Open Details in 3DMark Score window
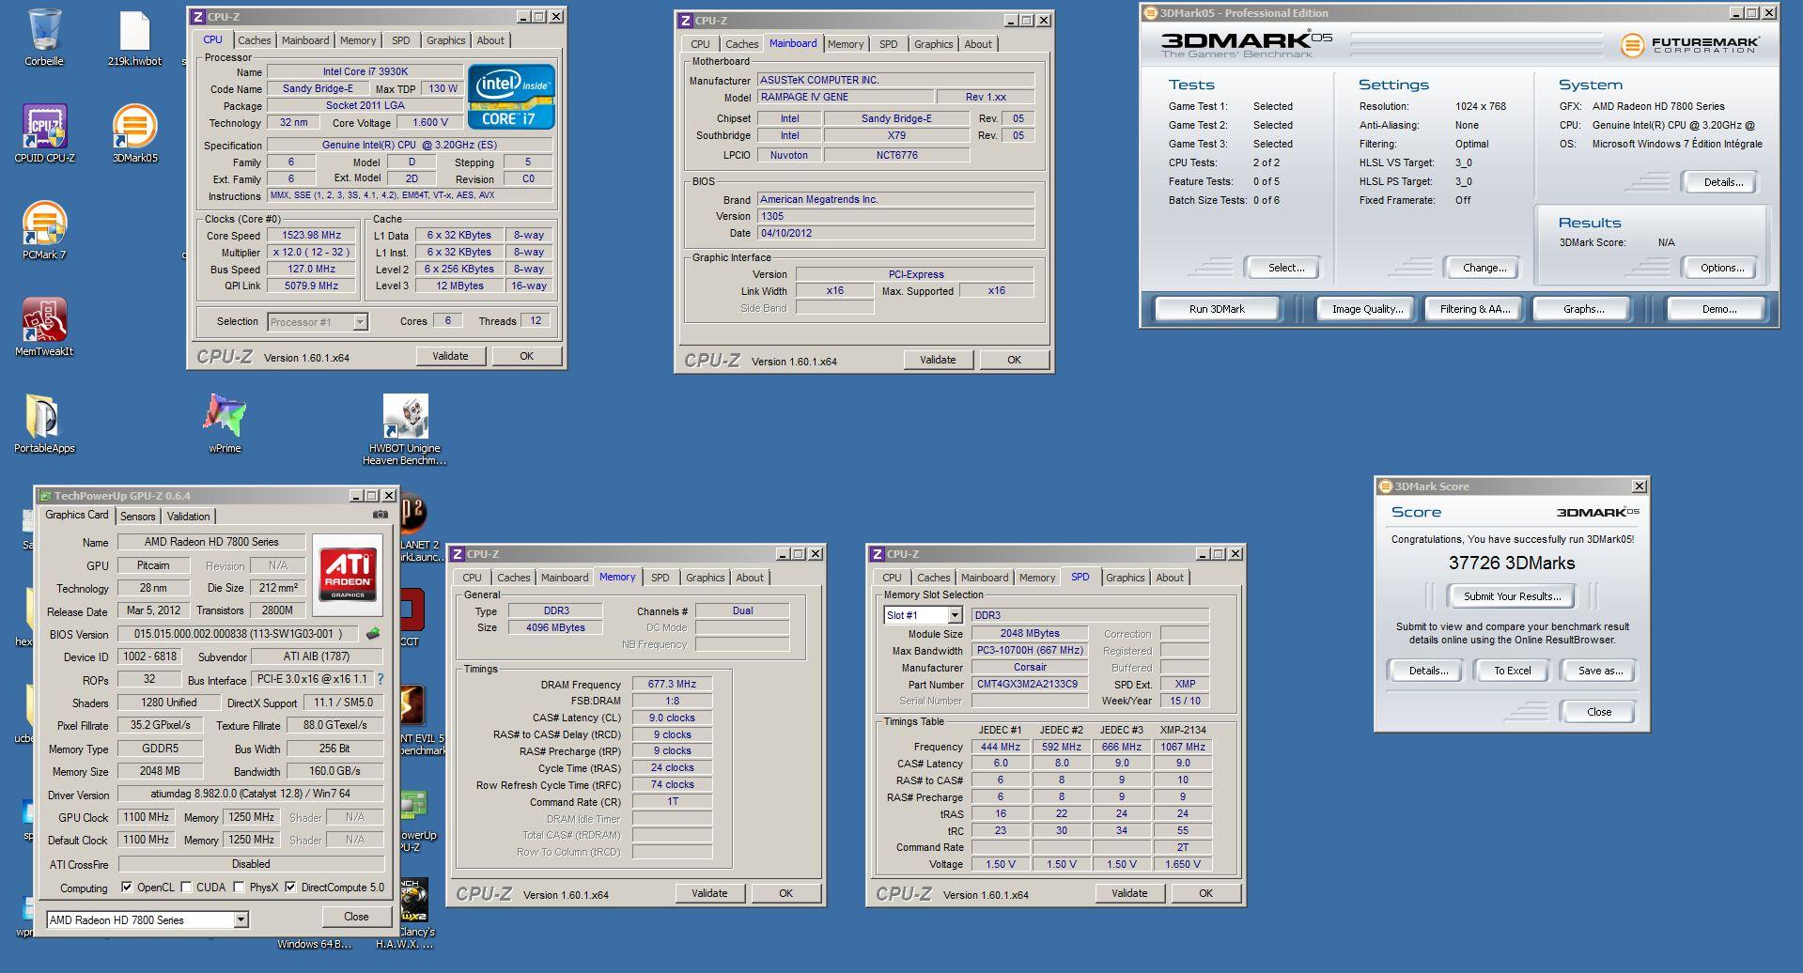Image resolution: width=1803 pixels, height=973 pixels. pyautogui.click(x=1427, y=671)
